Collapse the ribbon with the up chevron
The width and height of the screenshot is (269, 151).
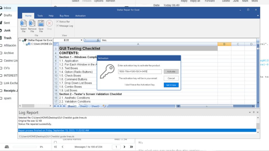coord(258,15)
